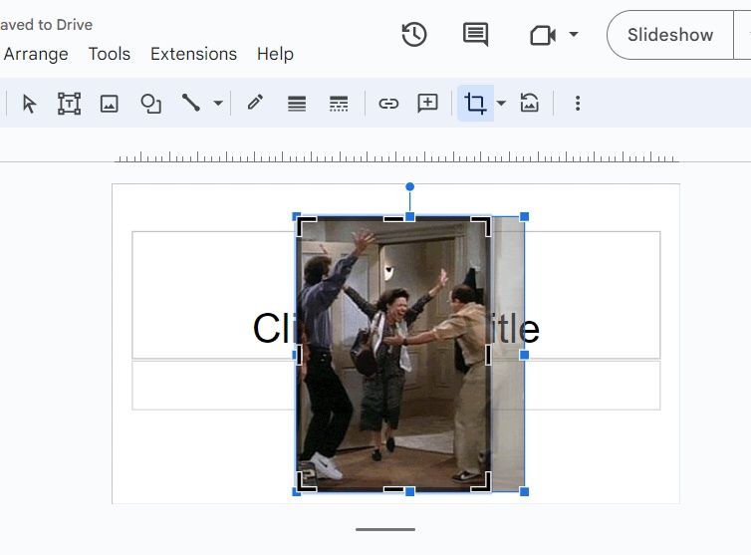Open the Shape tool
The width and height of the screenshot is (751, 555).
[x=150, y=104]
